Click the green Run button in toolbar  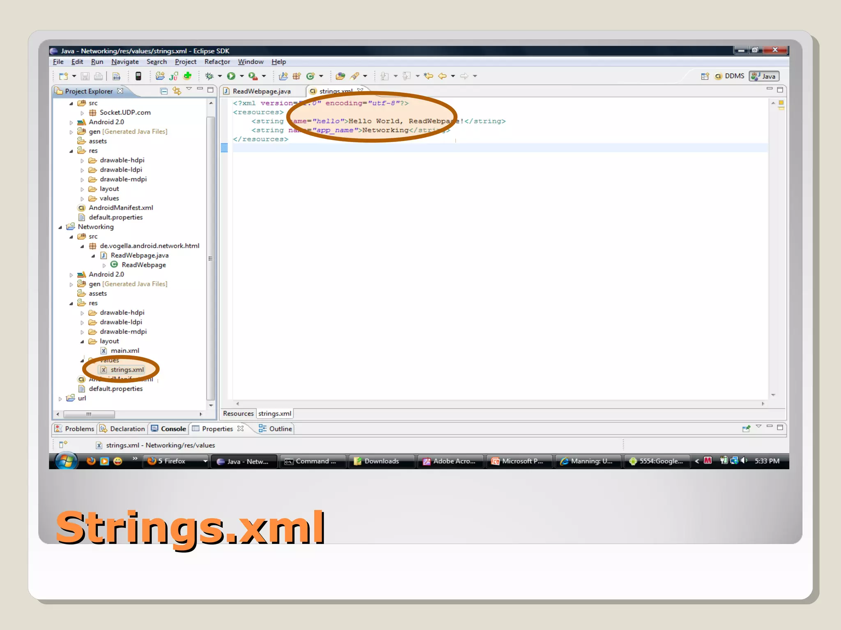[x=231, y=76]
